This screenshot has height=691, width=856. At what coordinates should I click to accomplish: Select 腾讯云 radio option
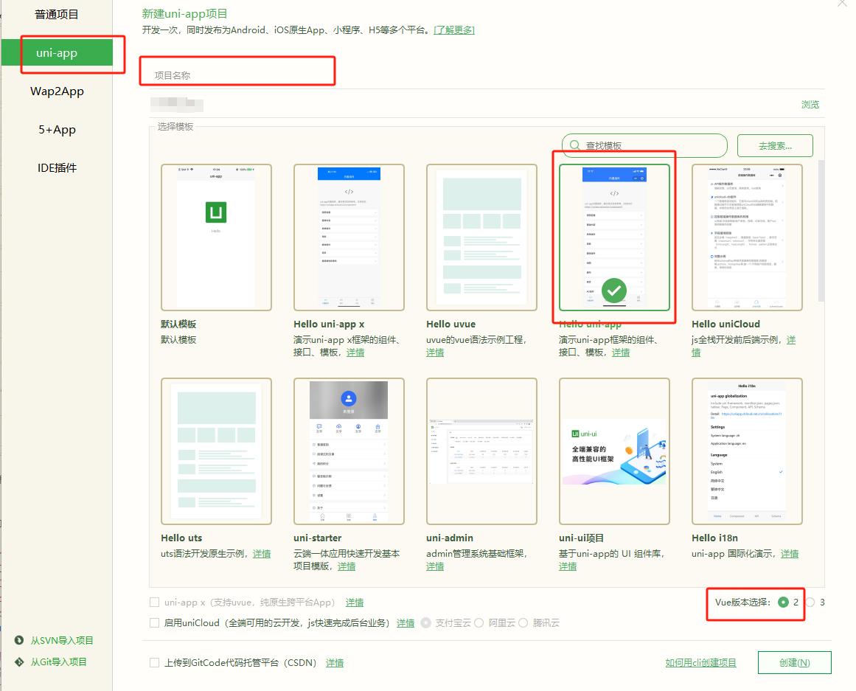tap(523, 622)
